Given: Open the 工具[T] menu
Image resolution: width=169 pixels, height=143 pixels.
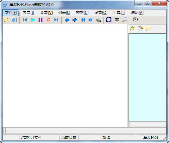Looking at the screenshot, I should (x=119, y=13).
